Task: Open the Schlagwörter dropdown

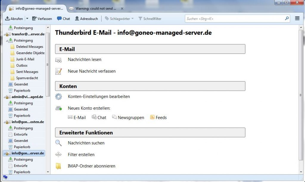Action: (119, 19)
